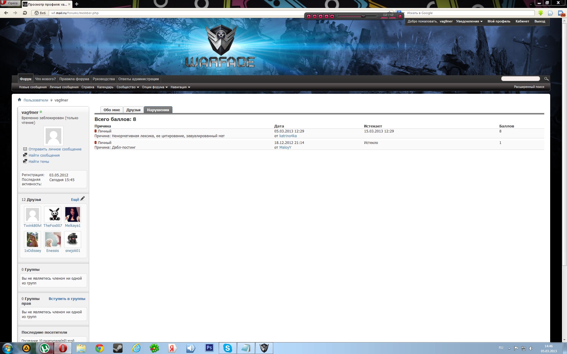Click Вступить в группы link
Viewport: 567px width, 354px height.
pyautogui.click(x=67, y=299)
